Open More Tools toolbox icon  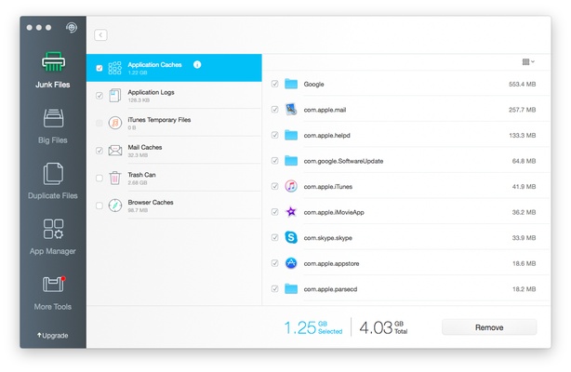point(53,284)
